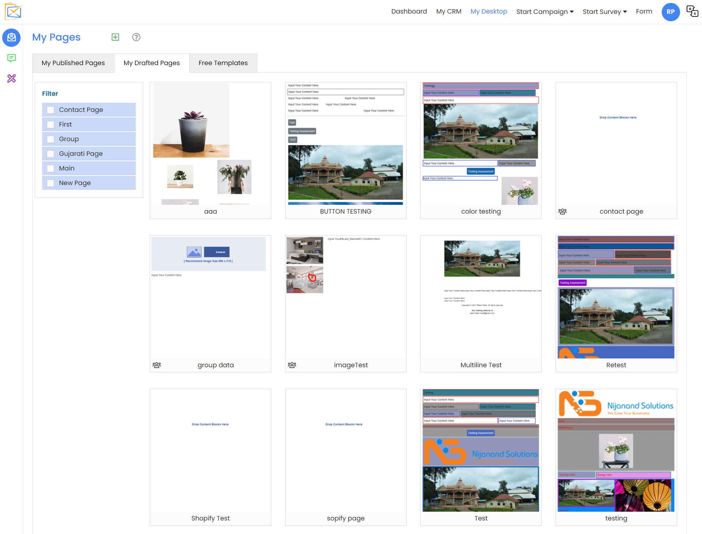Open the help question mark icon

tap(136, 37)
